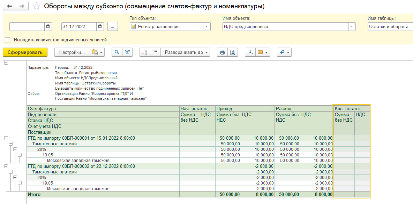The image size is (413, 204).
Task: Collapse the Параметры header section
Action: (x=6, y=63)
